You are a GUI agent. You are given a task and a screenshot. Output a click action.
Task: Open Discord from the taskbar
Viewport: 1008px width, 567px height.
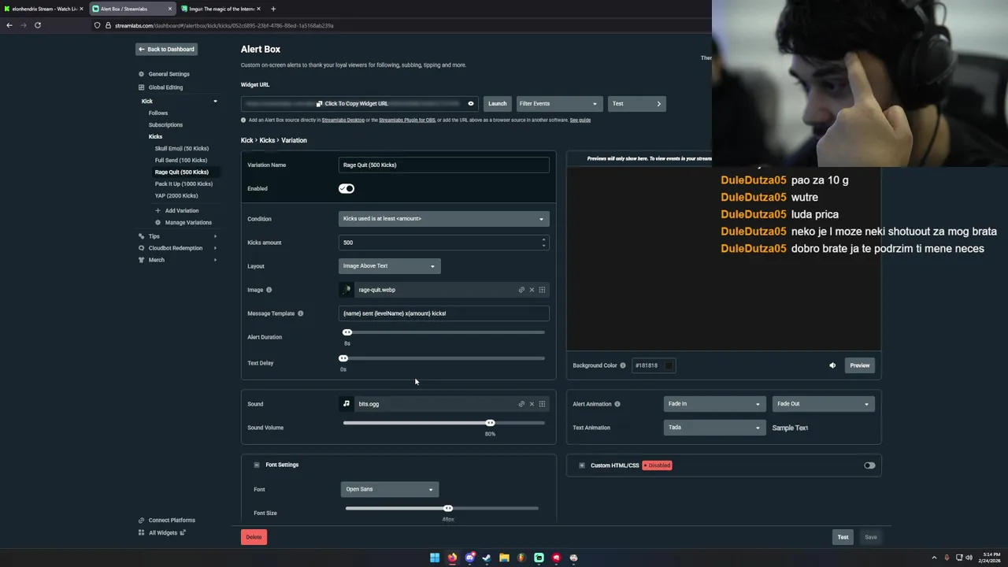pos(469,558)
